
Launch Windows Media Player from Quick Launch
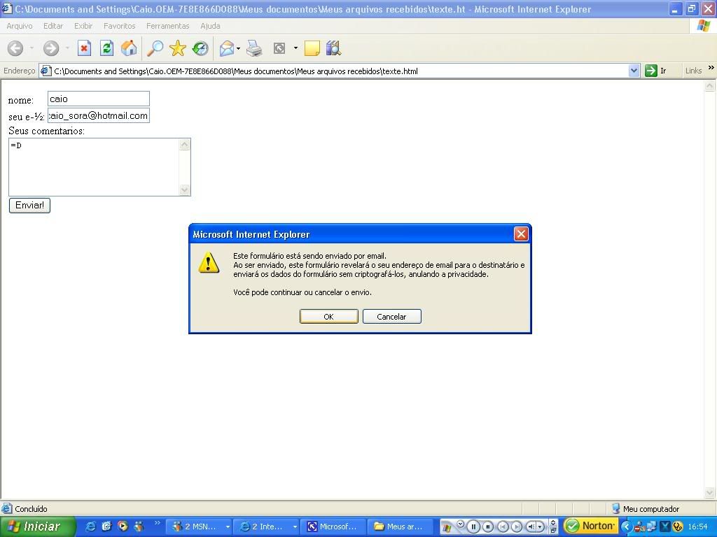(123, 527)
